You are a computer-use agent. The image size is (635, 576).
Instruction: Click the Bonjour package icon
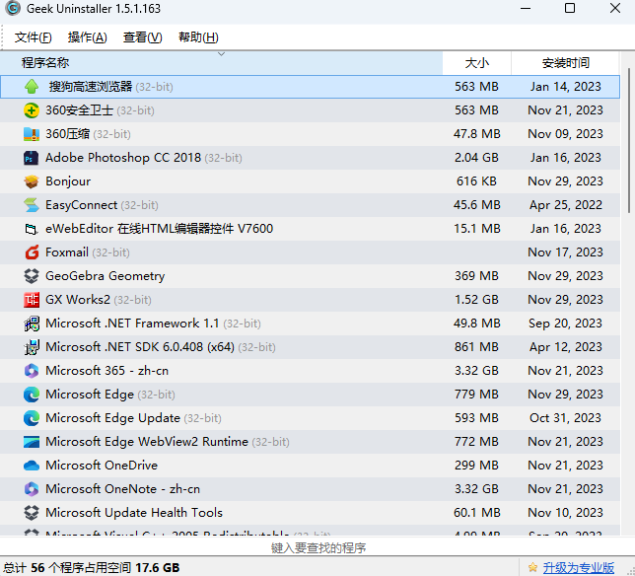[32, 181]
